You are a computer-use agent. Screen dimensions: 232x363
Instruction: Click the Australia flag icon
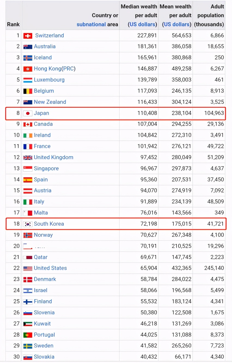tap(28, 47)
